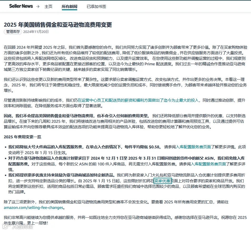The height and width of the screenshot is (231, 251).
Task: Open 入库配置服务费页面 link in second bullet
Action: 208,164
